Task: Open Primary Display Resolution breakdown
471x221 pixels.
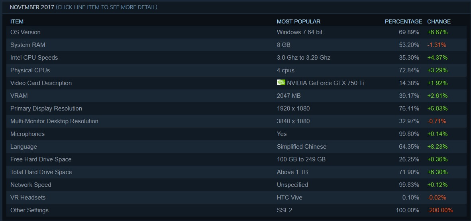Action: tap(46, 109)
